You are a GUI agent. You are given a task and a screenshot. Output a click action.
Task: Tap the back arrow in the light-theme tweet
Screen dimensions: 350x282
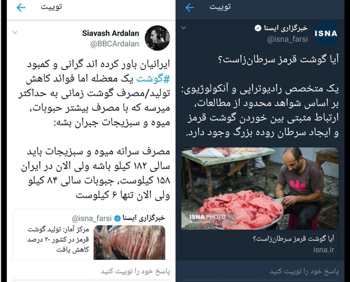pos(21,7)
